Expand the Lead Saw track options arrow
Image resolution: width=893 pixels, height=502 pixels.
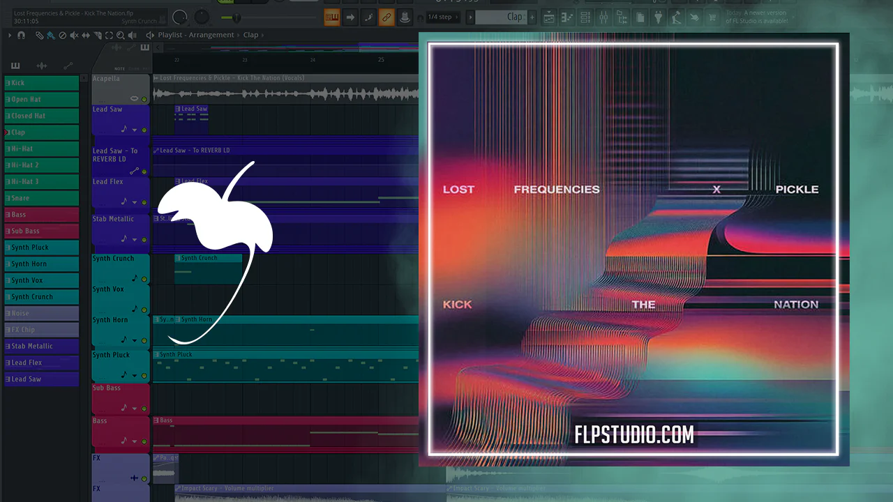(x=134, y=130)
